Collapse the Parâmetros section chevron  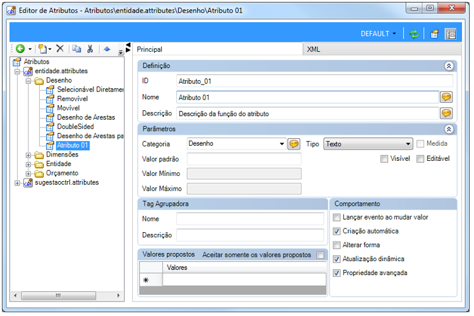click(x=449, y=129)
